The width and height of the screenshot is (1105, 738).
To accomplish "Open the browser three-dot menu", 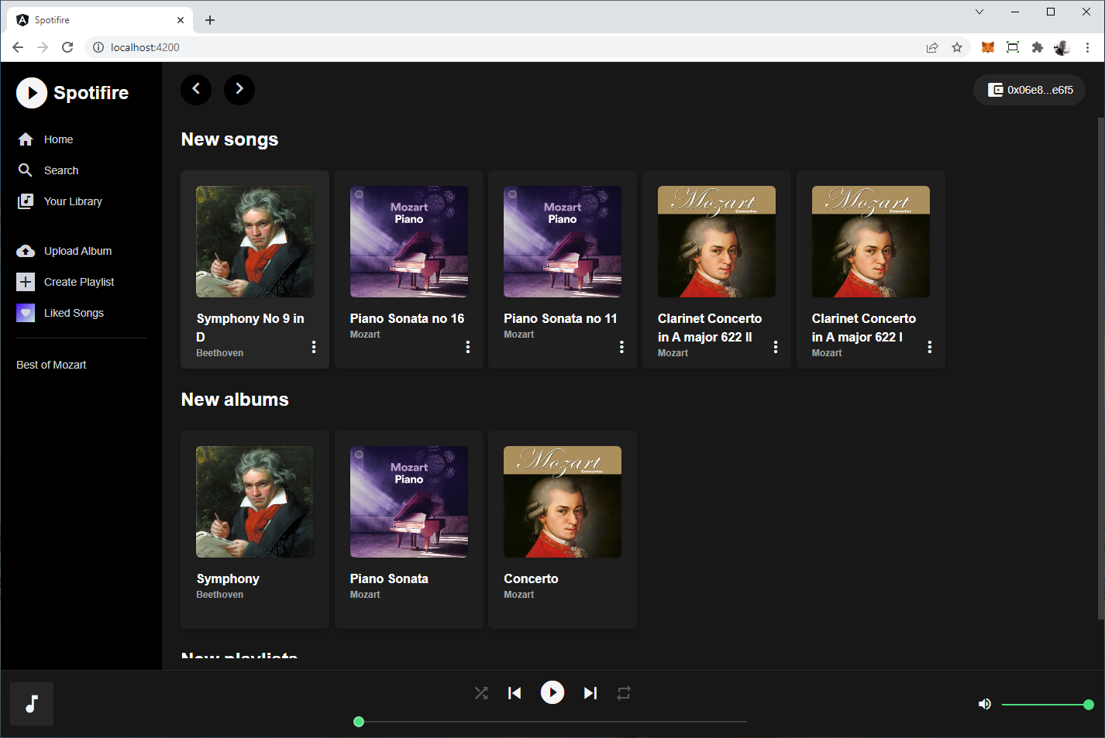I will (1087, 47).
